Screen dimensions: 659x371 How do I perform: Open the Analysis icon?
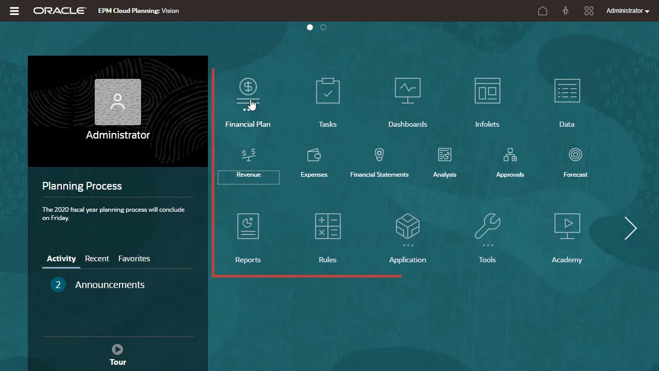[x=445, y=154]
